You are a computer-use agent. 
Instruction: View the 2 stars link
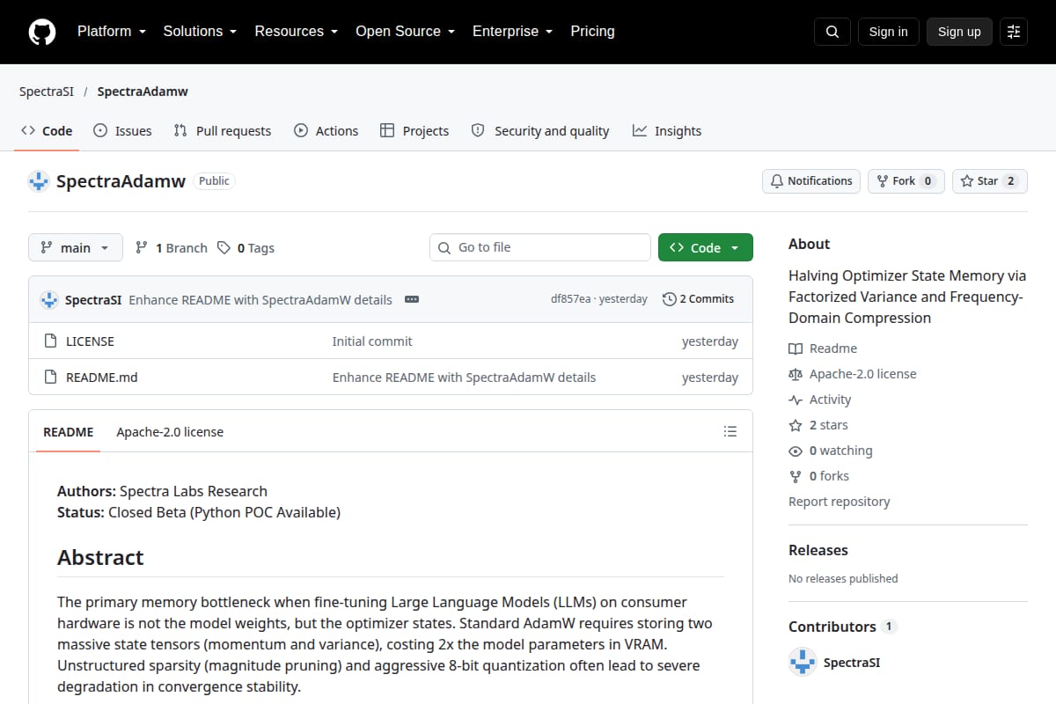(x=818, y=425)
